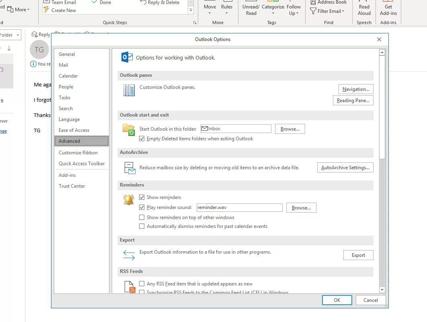The width and height of the screenshot is (427, 322).
Task: Click the reminders bell icon
Action: pyautogui.click(x=129, y=200)
